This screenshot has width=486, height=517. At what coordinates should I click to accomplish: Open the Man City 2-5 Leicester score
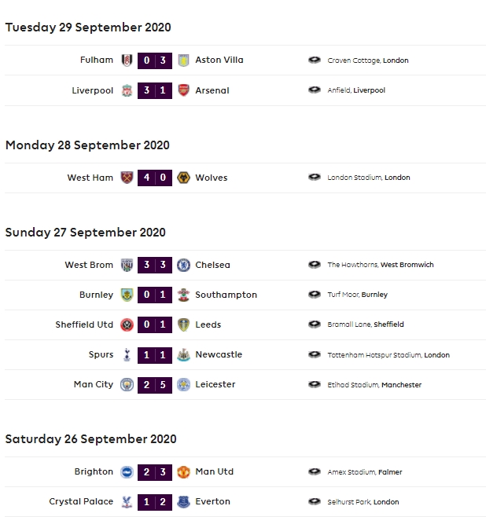[155, 384]
